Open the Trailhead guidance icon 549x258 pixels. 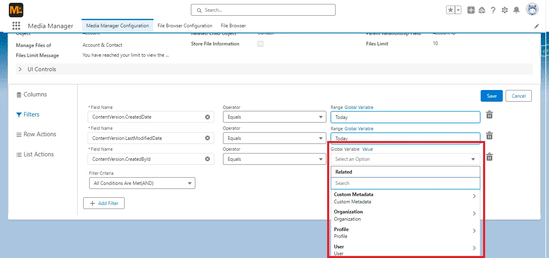[x=482, y=10]
